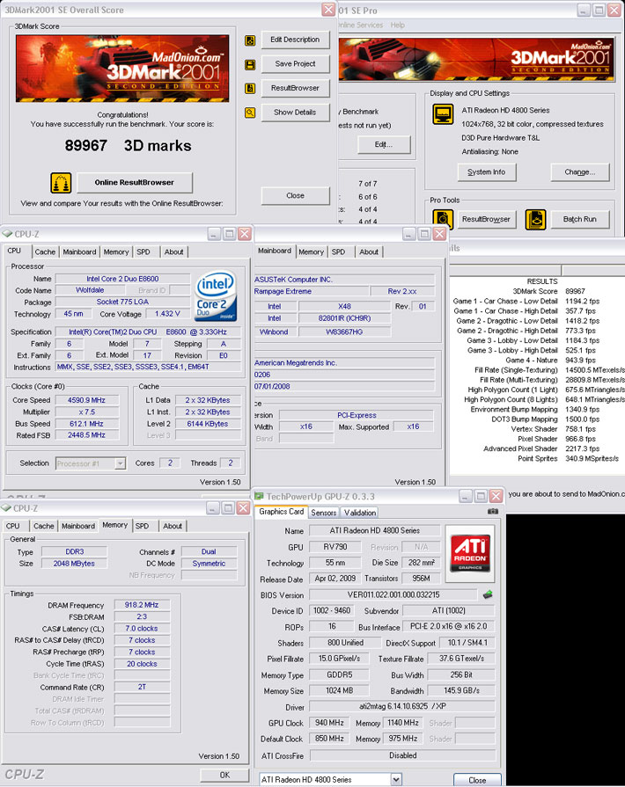Image resolution: width=625 pixels, height=787 pixels.
Task: Click the CPU-Z title bar icon of the top CPU-Z window
Action: click(7, 234)
